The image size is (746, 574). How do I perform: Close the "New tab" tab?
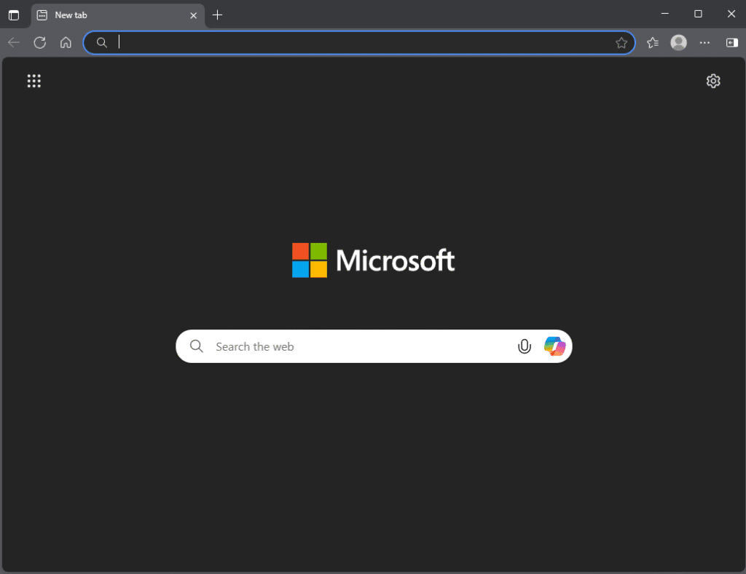193,15
